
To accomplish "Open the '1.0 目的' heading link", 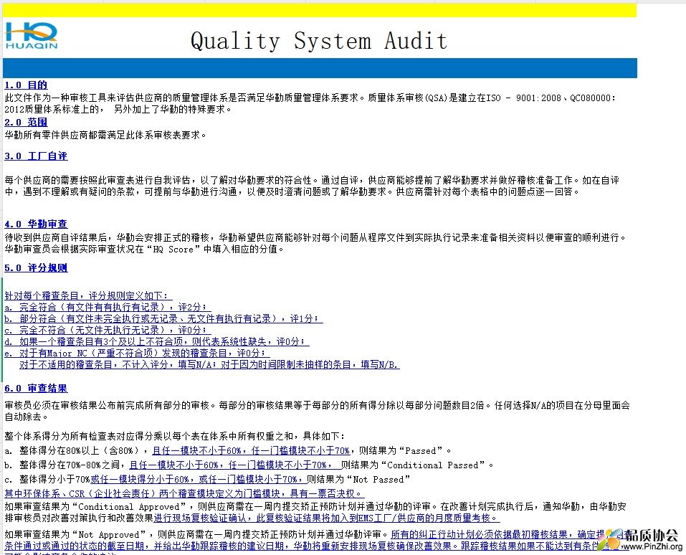I will click(x=26, y=85).
